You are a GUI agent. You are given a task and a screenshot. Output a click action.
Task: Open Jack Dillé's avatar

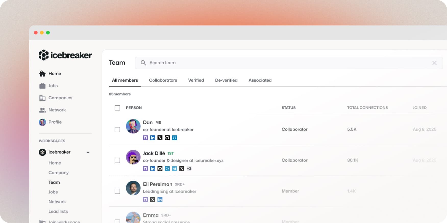coord(133,157)
